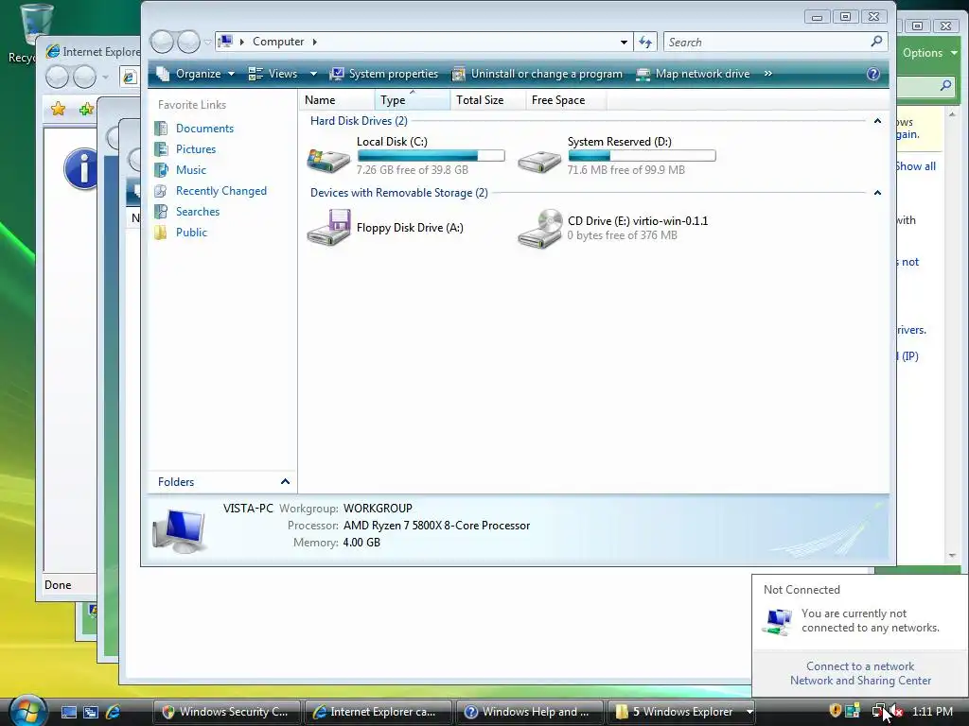Viewport: 969px width, 726px height.
Task: Click the Forward arrow in Explorer
Action: point(188,42)
